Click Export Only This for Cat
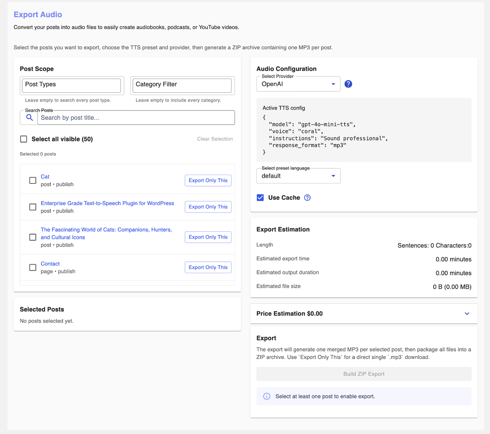This screenshot has height=434, width=490. coord(208,180)
